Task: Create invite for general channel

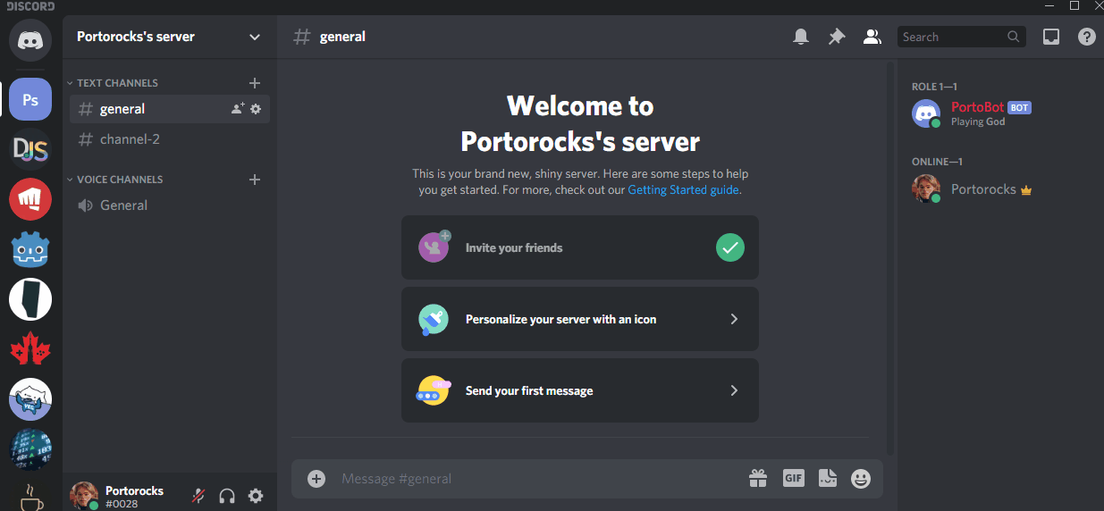Action: 238,109
